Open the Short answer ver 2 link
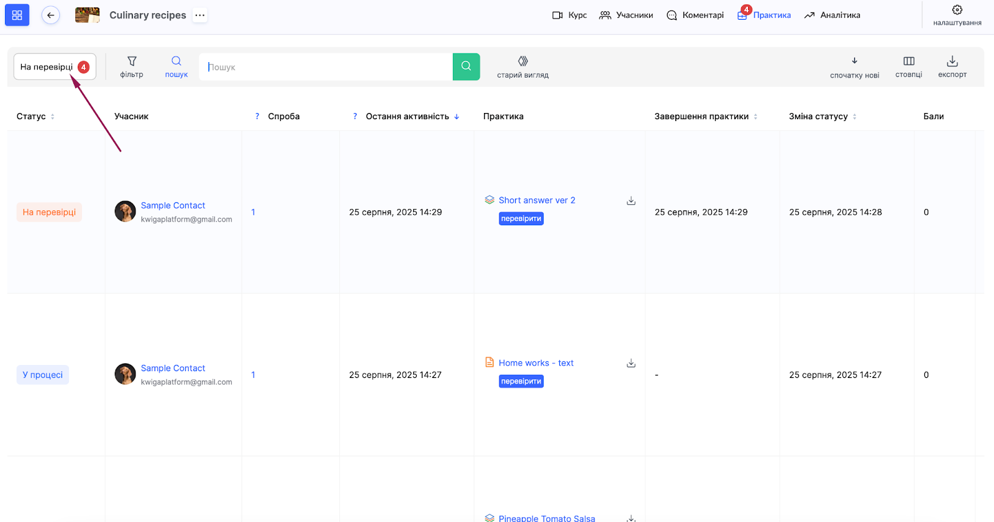Image resolution: width=994 pixels, height=522 pixels. [537, 200]
